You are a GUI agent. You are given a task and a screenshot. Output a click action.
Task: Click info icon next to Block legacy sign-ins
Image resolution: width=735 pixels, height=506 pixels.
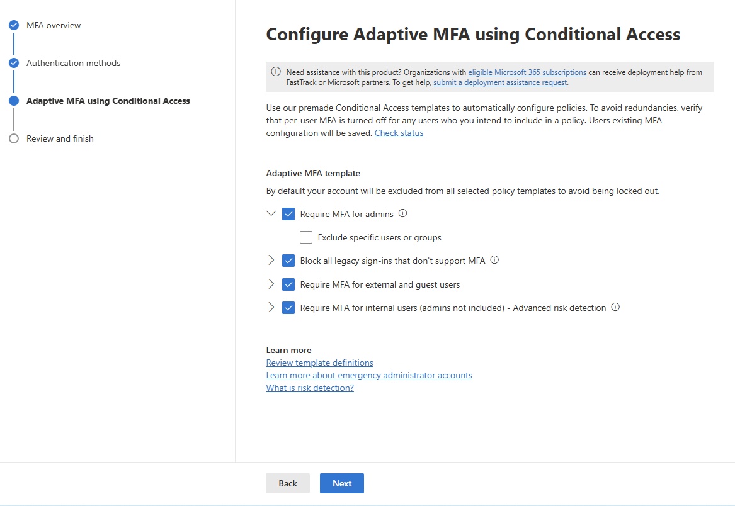point(494,260)
